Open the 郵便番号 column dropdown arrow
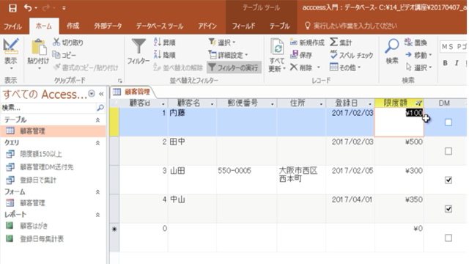Screen dimensions: 469x264 [272, 104]
